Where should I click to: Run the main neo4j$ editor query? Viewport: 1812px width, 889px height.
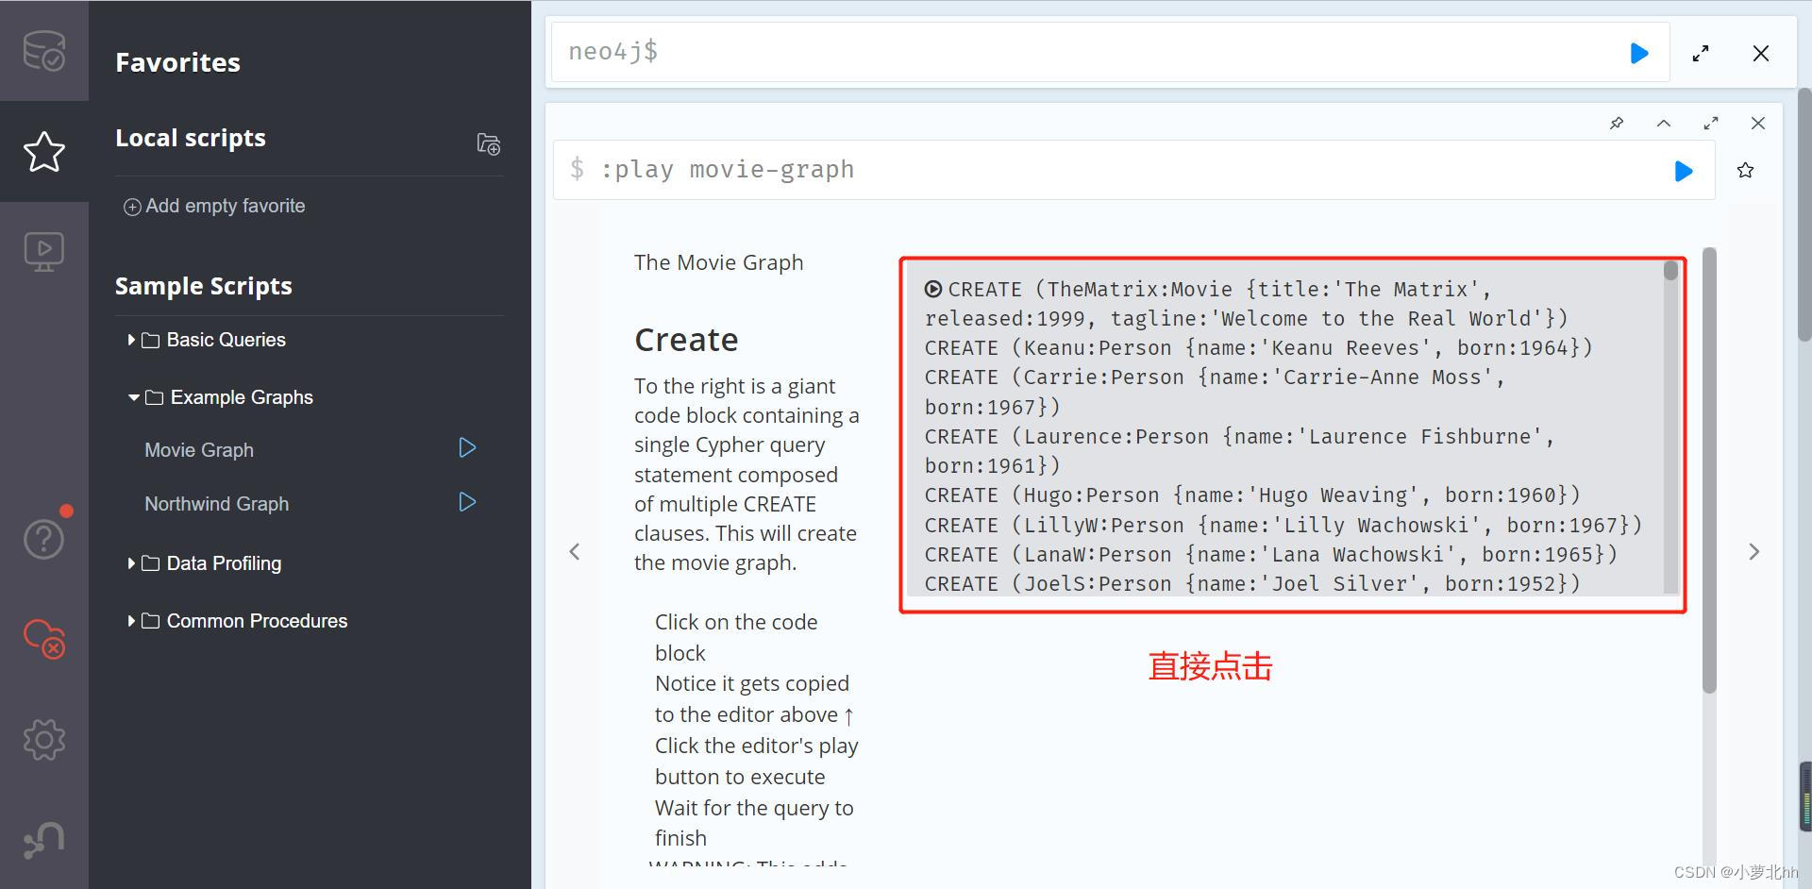1639,53
